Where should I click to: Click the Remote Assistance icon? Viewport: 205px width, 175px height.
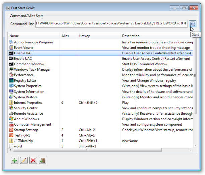click(x=11, y=113)
